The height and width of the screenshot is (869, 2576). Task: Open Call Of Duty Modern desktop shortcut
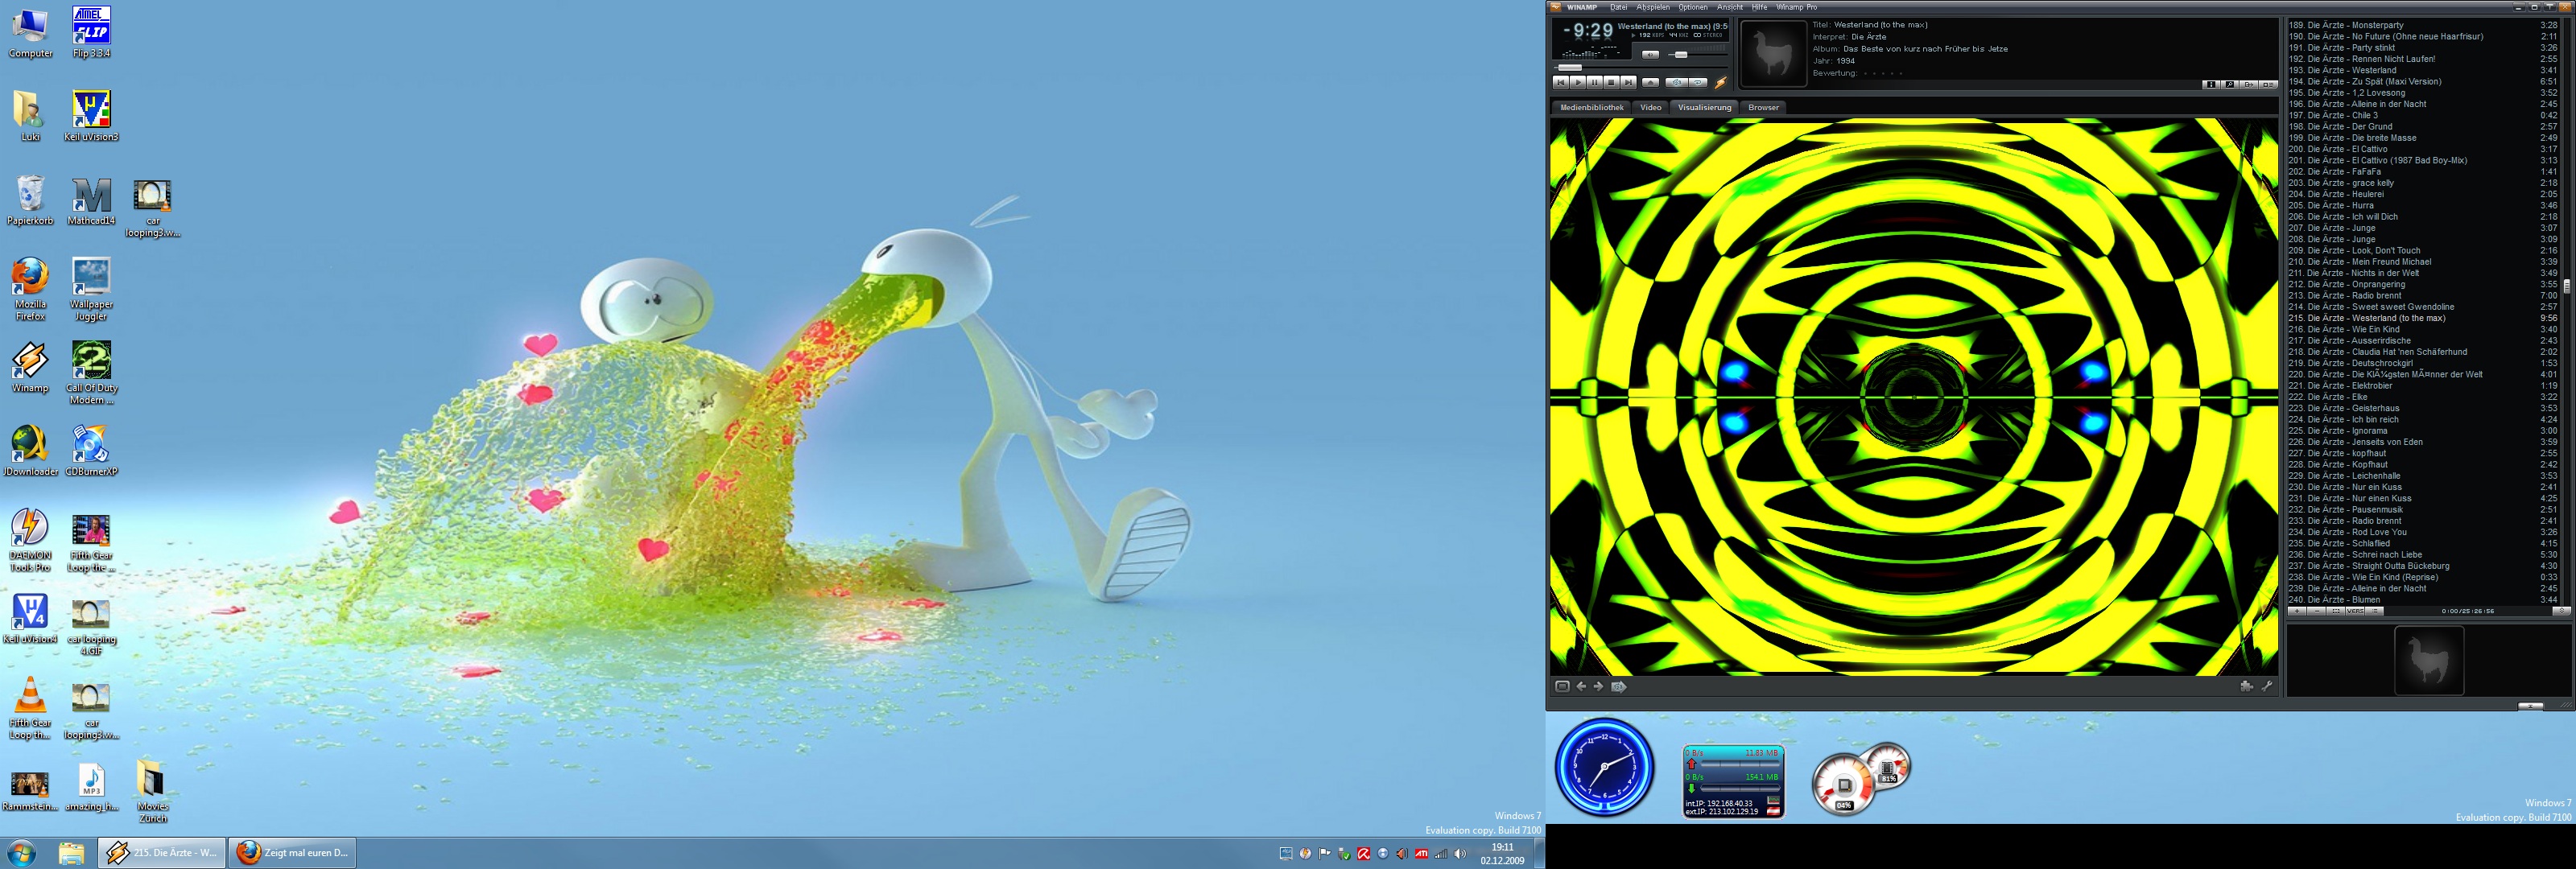click(91, 373)
